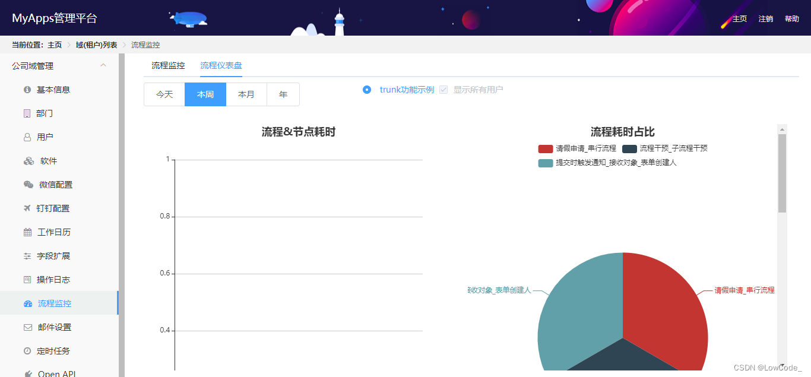Open the 帮助 link
The width and height of the screenshot is (811, 377).
pyautogui.click(x=792, y=19)
